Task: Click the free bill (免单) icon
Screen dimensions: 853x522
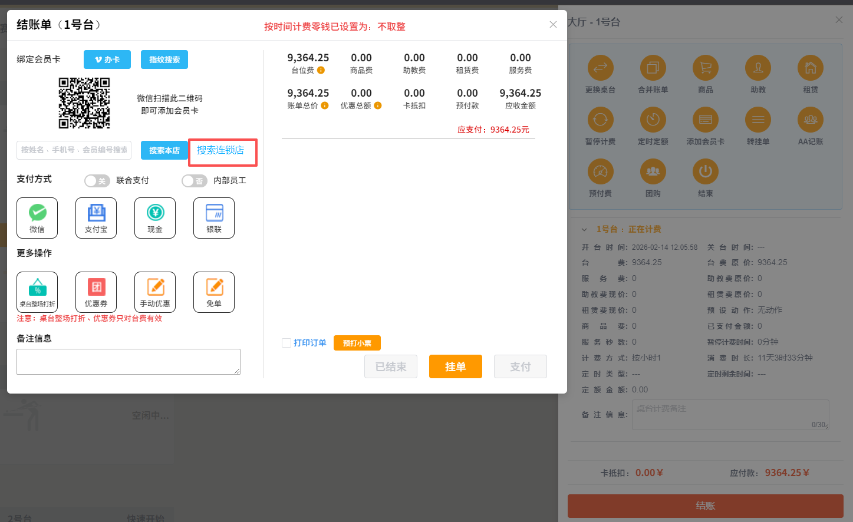Action: pos(214,292)
